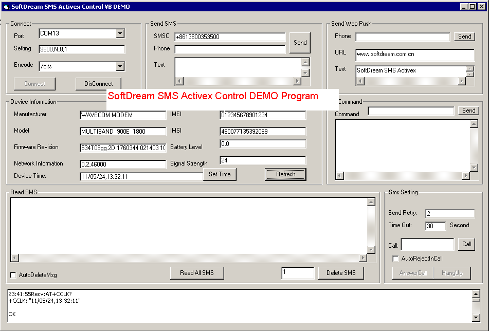The image size is (489, 331).
Task: Click the Phone field in Send Wap Push
Action: 403,37
